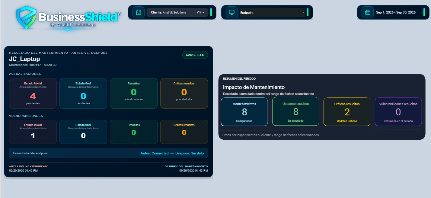The height and width of the screenshot is (198, 431).
Task: Click the Críticos resueltos summary card
Action: [x=347, y=112]
